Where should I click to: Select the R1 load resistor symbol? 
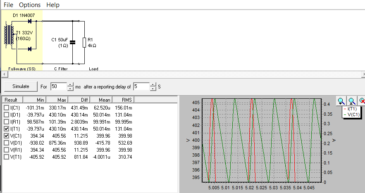pyautogui.click(x=84, y=42)
